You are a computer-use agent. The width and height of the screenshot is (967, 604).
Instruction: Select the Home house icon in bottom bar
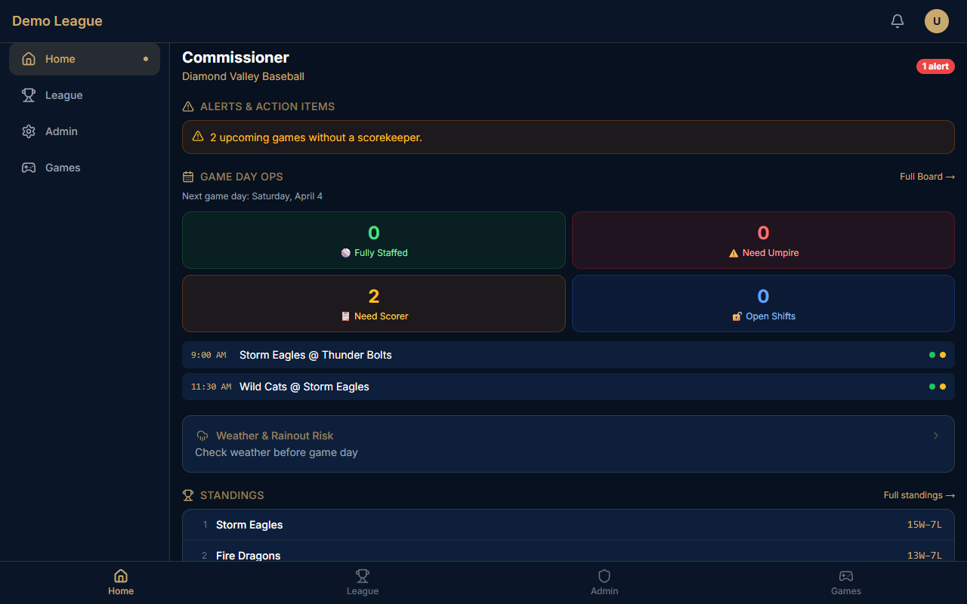click(121, 576)
